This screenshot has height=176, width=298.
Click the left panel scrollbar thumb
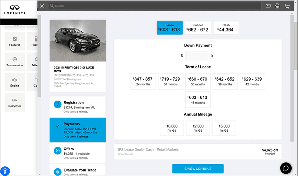(x=39, y=56)
